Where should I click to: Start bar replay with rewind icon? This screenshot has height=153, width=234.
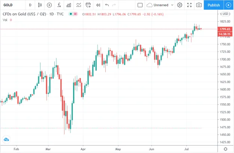click(98, 5)
